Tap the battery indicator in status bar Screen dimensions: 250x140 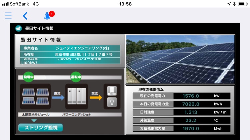pos(243,4)
